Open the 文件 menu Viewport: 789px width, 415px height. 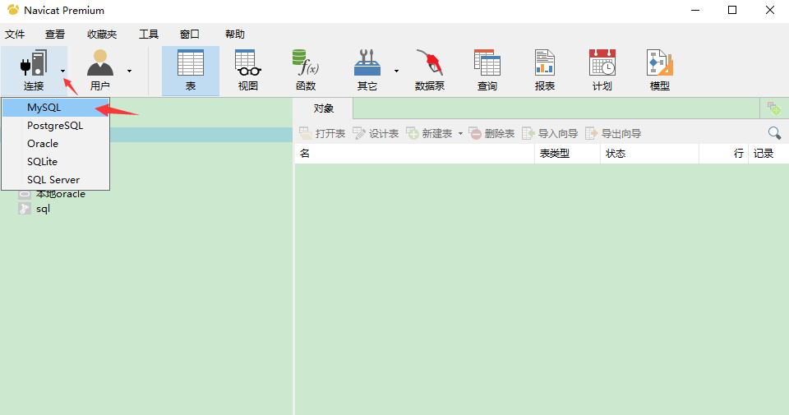(x=15, y=35)
